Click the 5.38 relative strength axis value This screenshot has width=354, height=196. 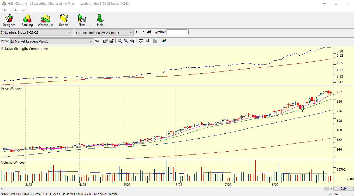point(340,51)
